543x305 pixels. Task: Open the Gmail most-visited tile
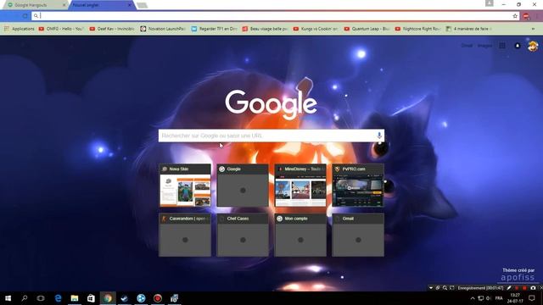358,235
